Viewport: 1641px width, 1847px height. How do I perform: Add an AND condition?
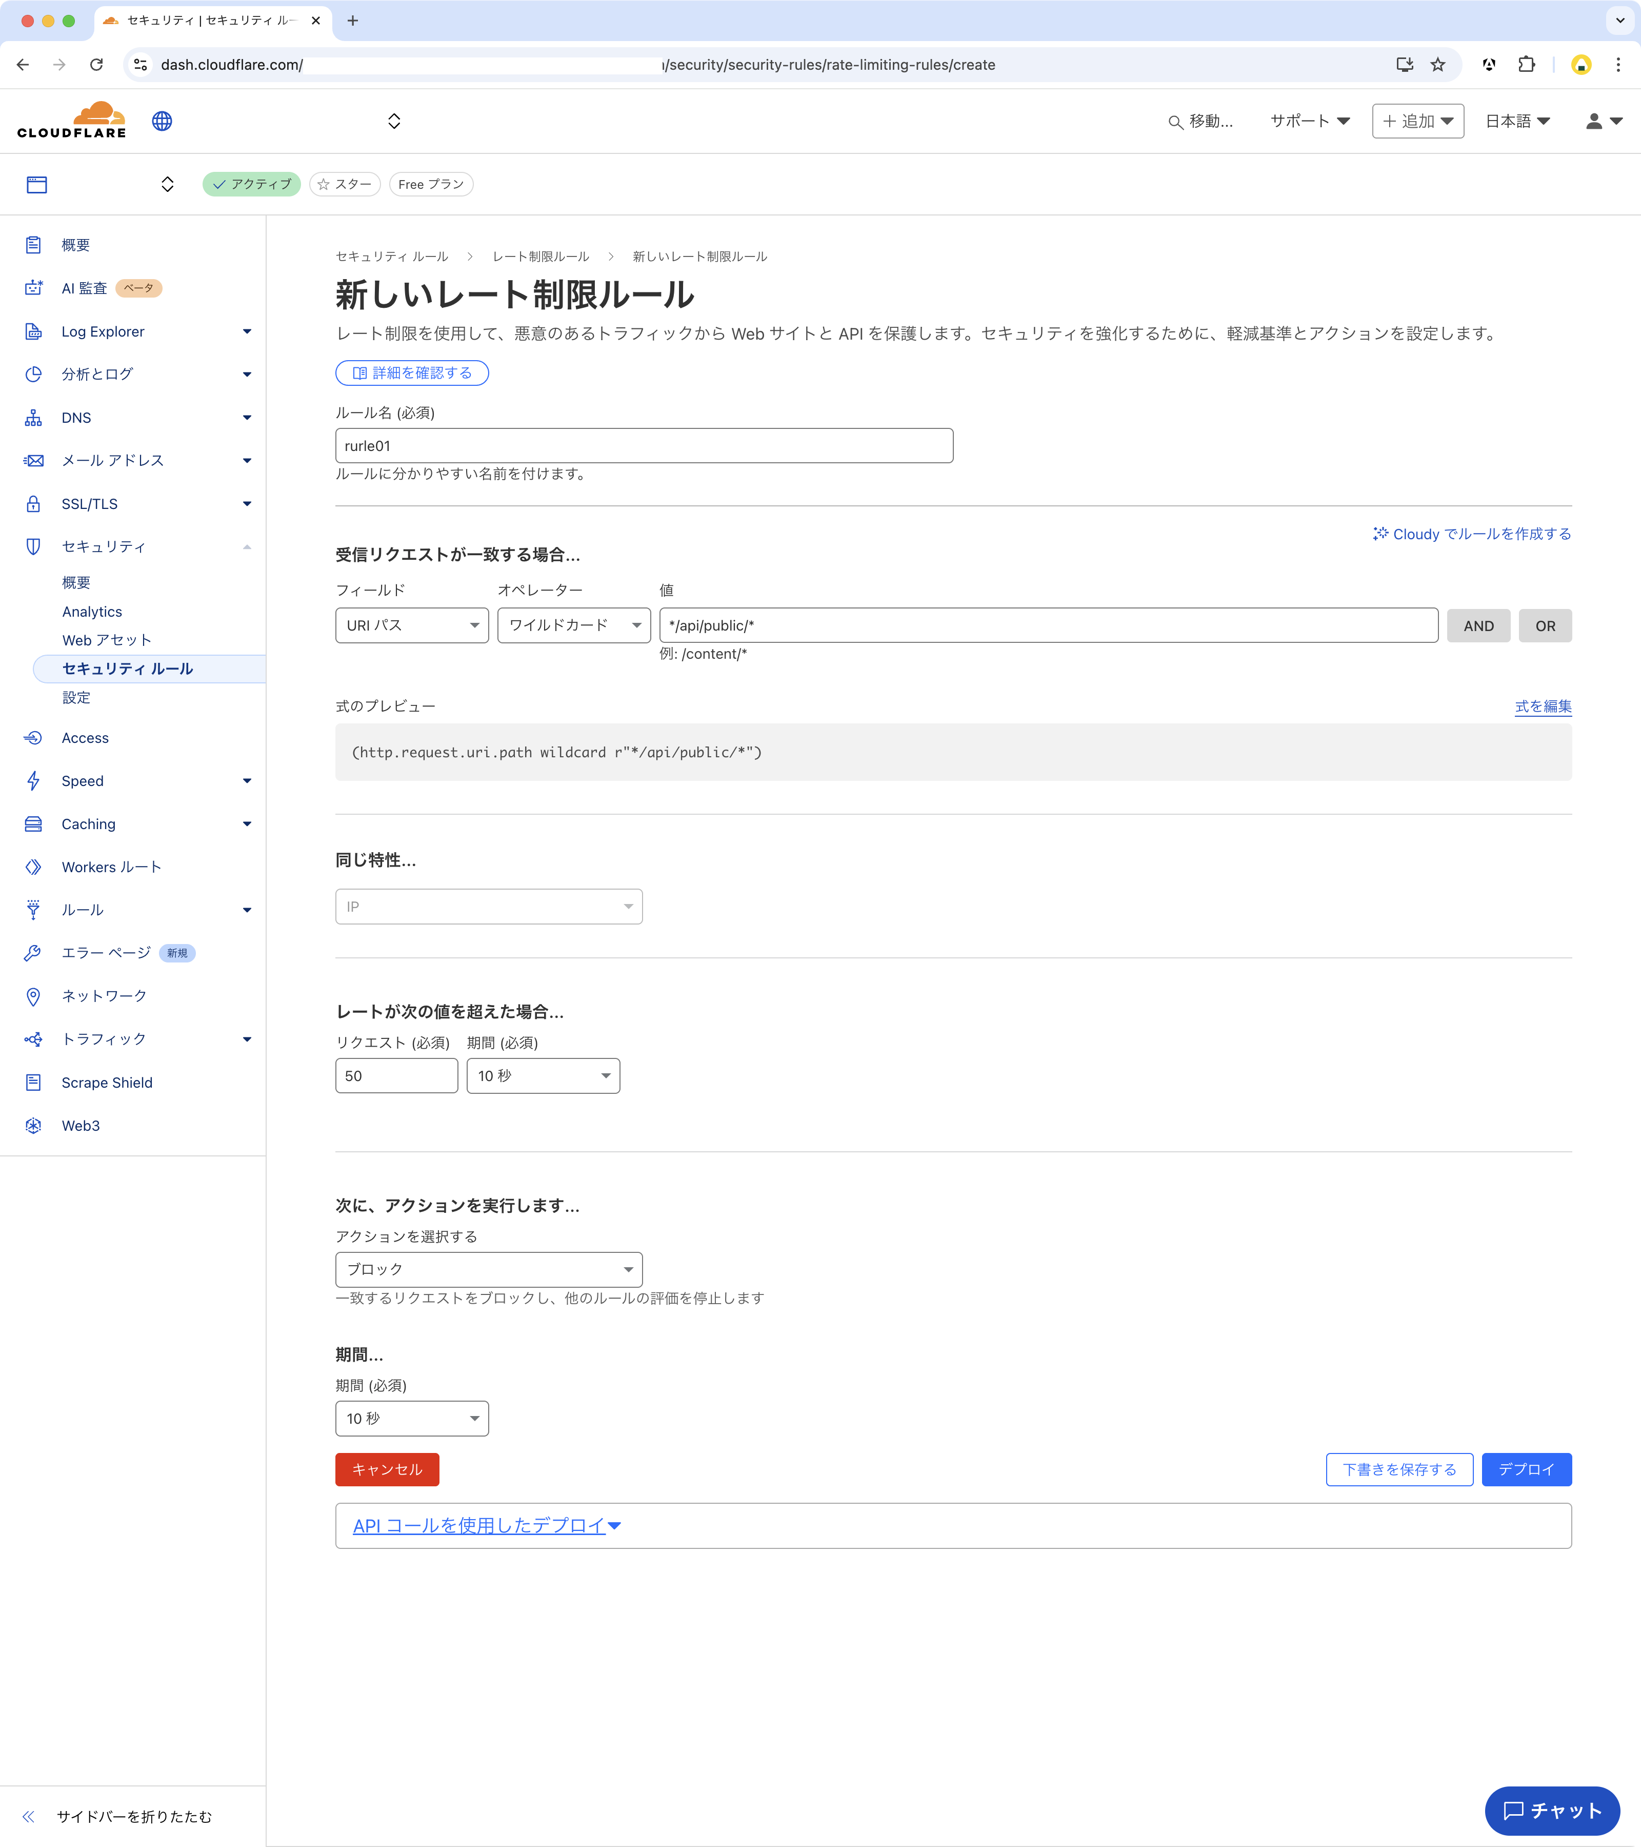point(1478,625)
